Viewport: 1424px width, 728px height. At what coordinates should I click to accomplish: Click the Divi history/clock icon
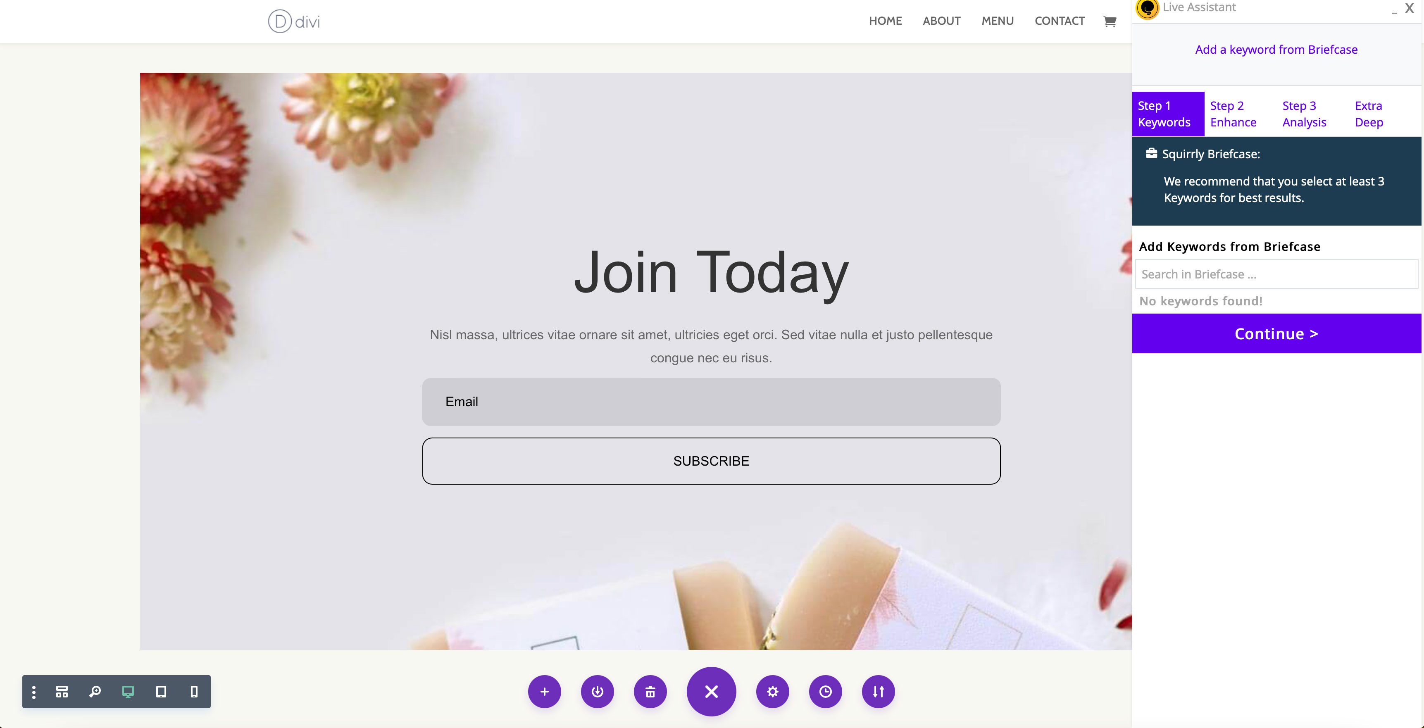click(x=825, y=692)
